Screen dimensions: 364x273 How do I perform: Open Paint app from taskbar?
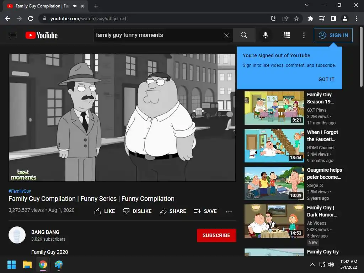59,264
